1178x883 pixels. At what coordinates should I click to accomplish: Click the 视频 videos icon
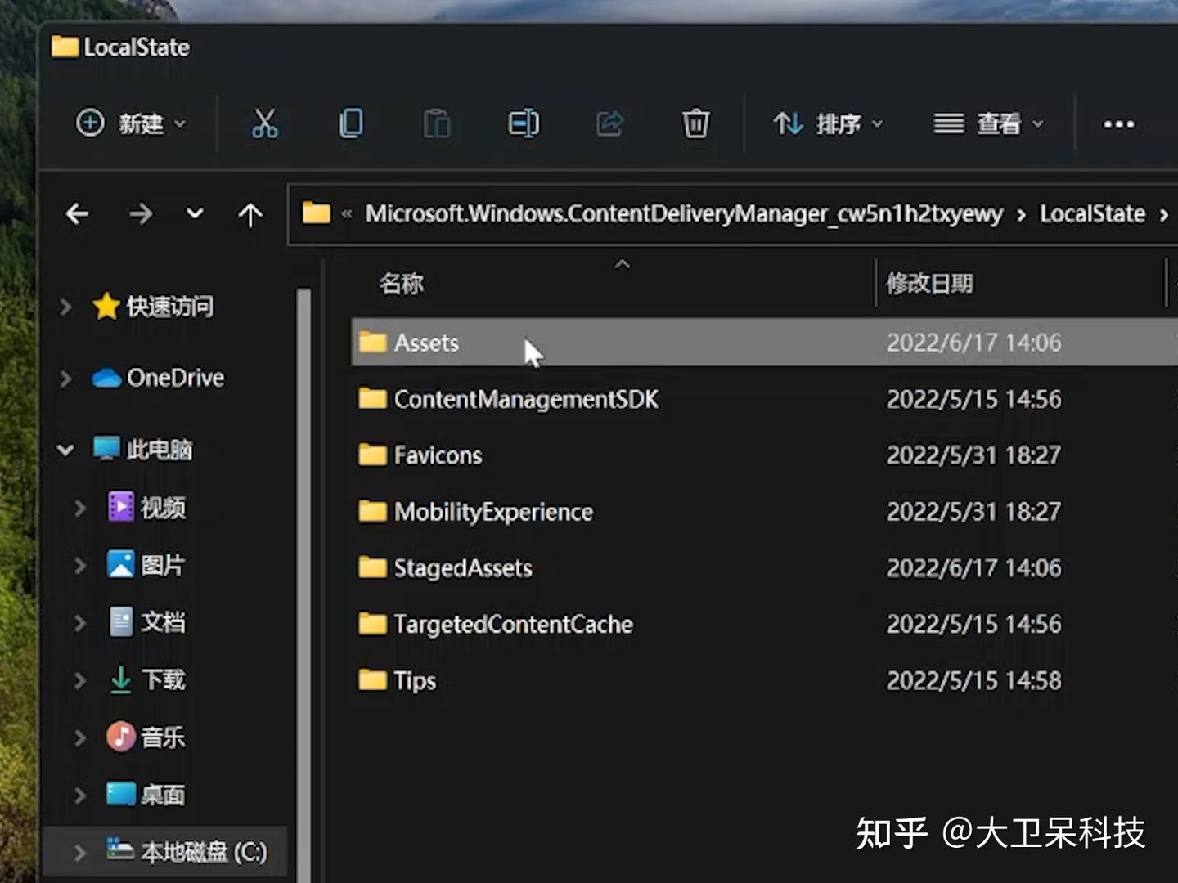point(121,507)
